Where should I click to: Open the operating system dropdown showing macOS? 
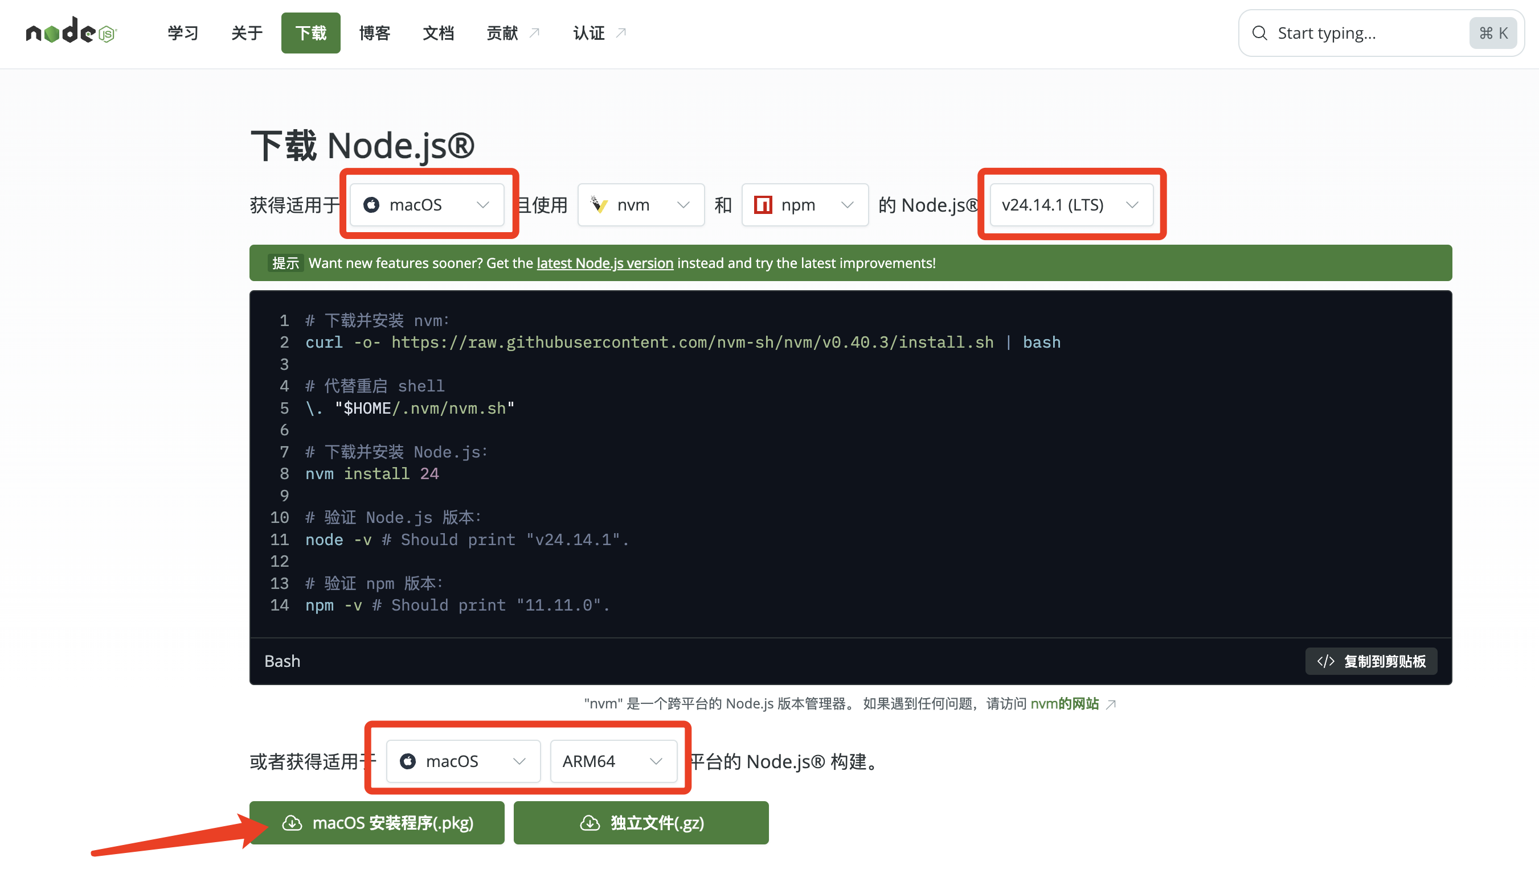428,205
